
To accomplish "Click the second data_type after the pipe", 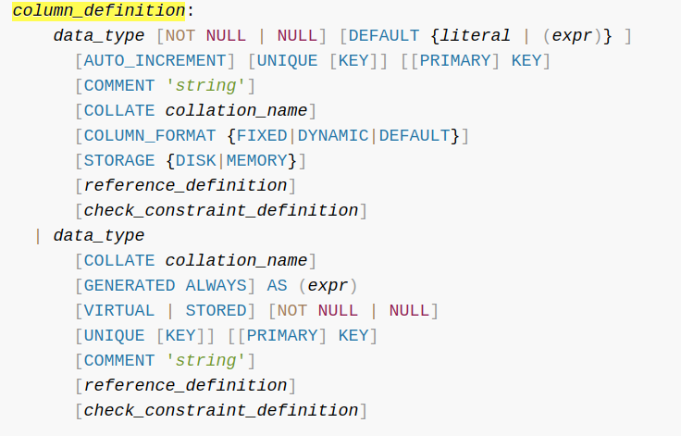I will [x=99, y=236].
